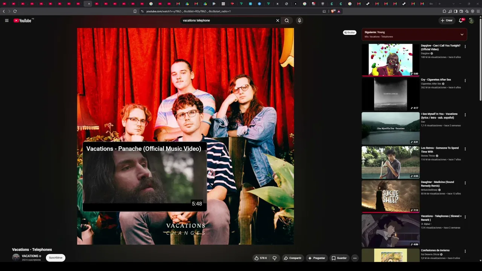Open options for Los Retros video

pyautogui.click(x=465, y=149)
